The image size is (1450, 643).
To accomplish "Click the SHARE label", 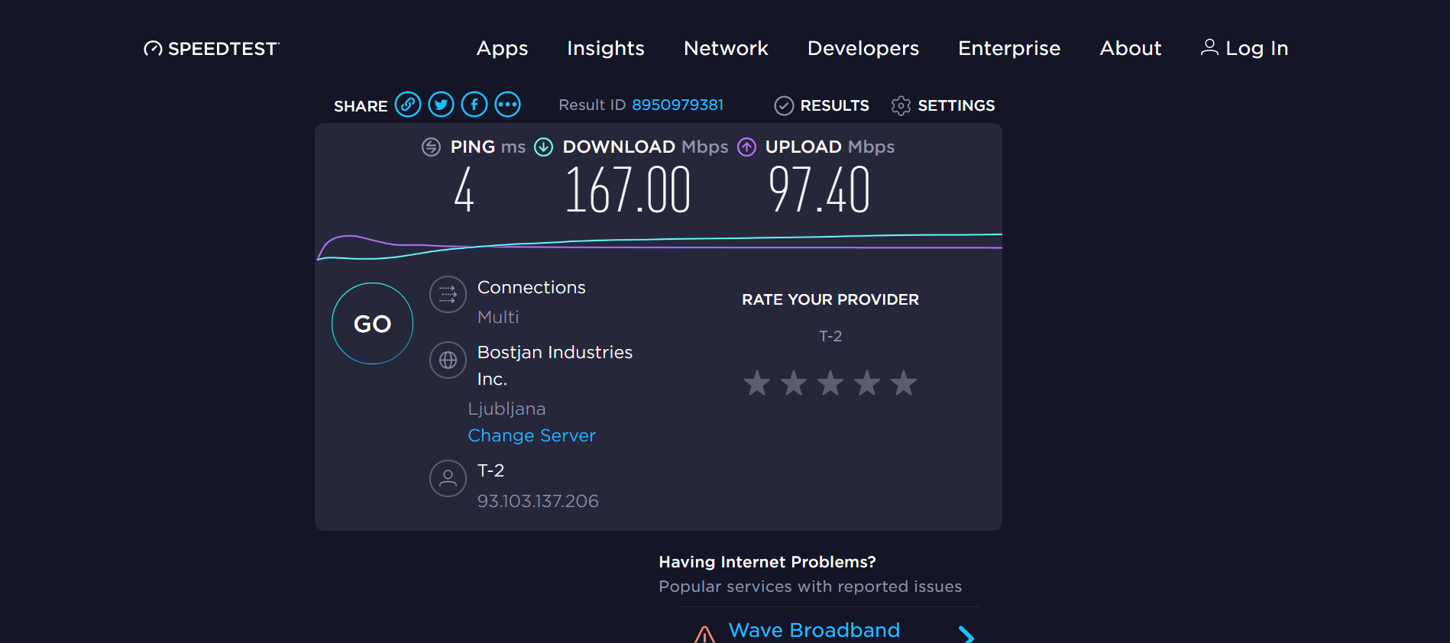I will [x=361, y=106].
